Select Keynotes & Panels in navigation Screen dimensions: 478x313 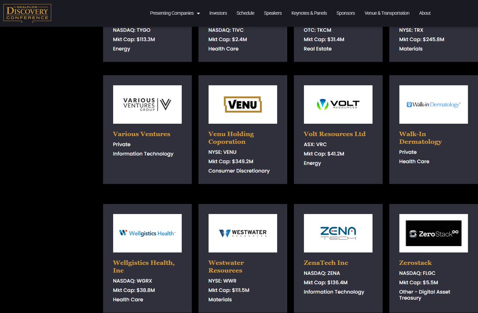pos(309,13)
